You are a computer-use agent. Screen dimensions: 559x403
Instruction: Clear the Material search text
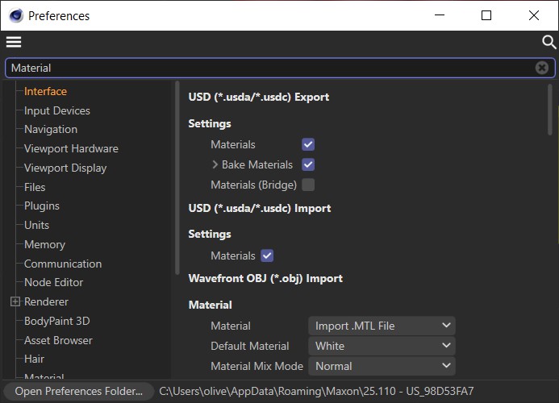coord(541,68)
